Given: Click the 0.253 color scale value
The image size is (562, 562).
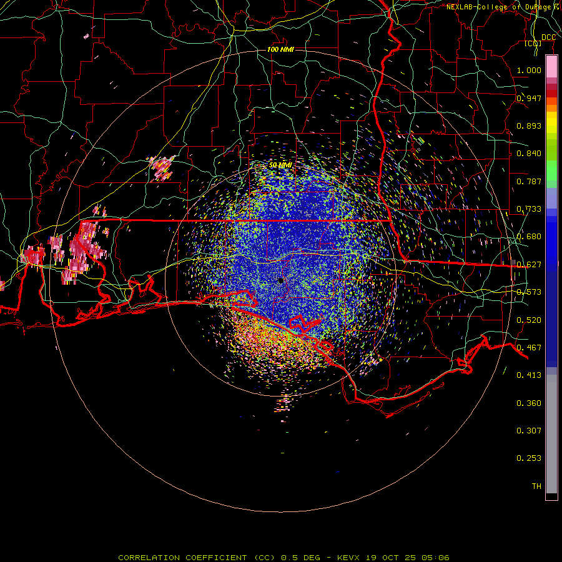Looking at the screenshot, I should coord(529,458).
